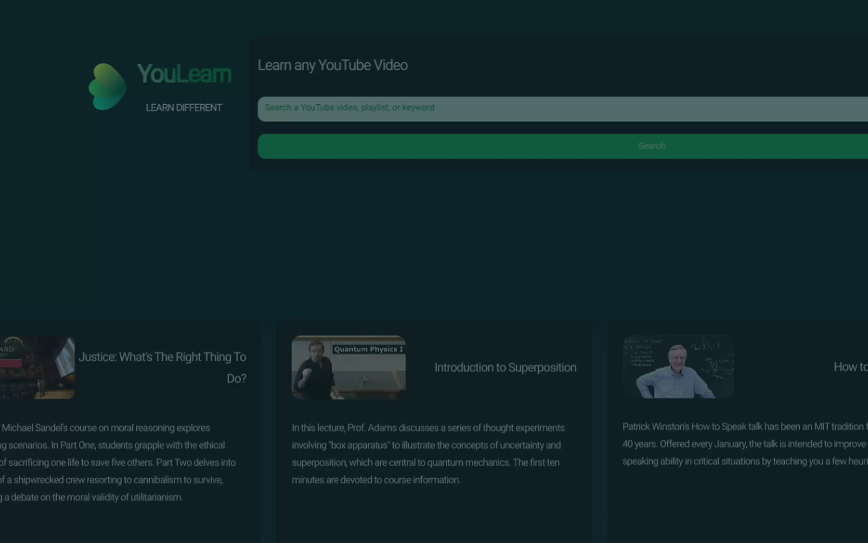The width and height of the screenshot is (868, 543).
Task: Select the placeholder text 'Search a YouTube video, playlist, or keyword'
Action: 350,107
